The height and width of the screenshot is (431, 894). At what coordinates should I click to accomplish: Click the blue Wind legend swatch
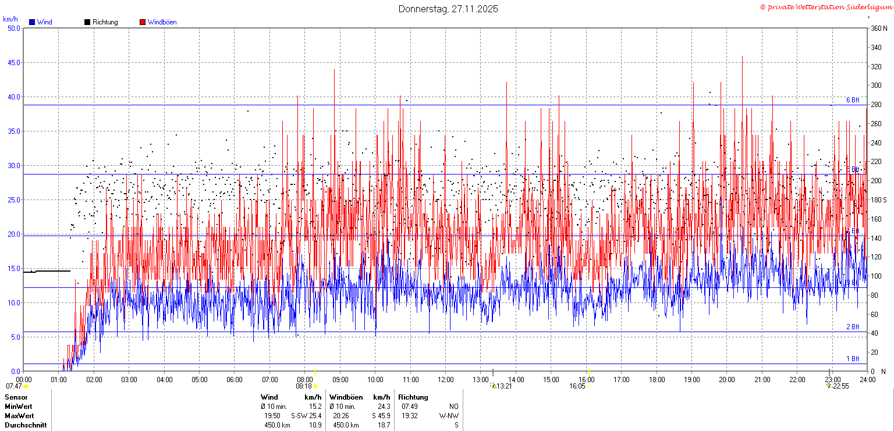(x=32, y=22)
